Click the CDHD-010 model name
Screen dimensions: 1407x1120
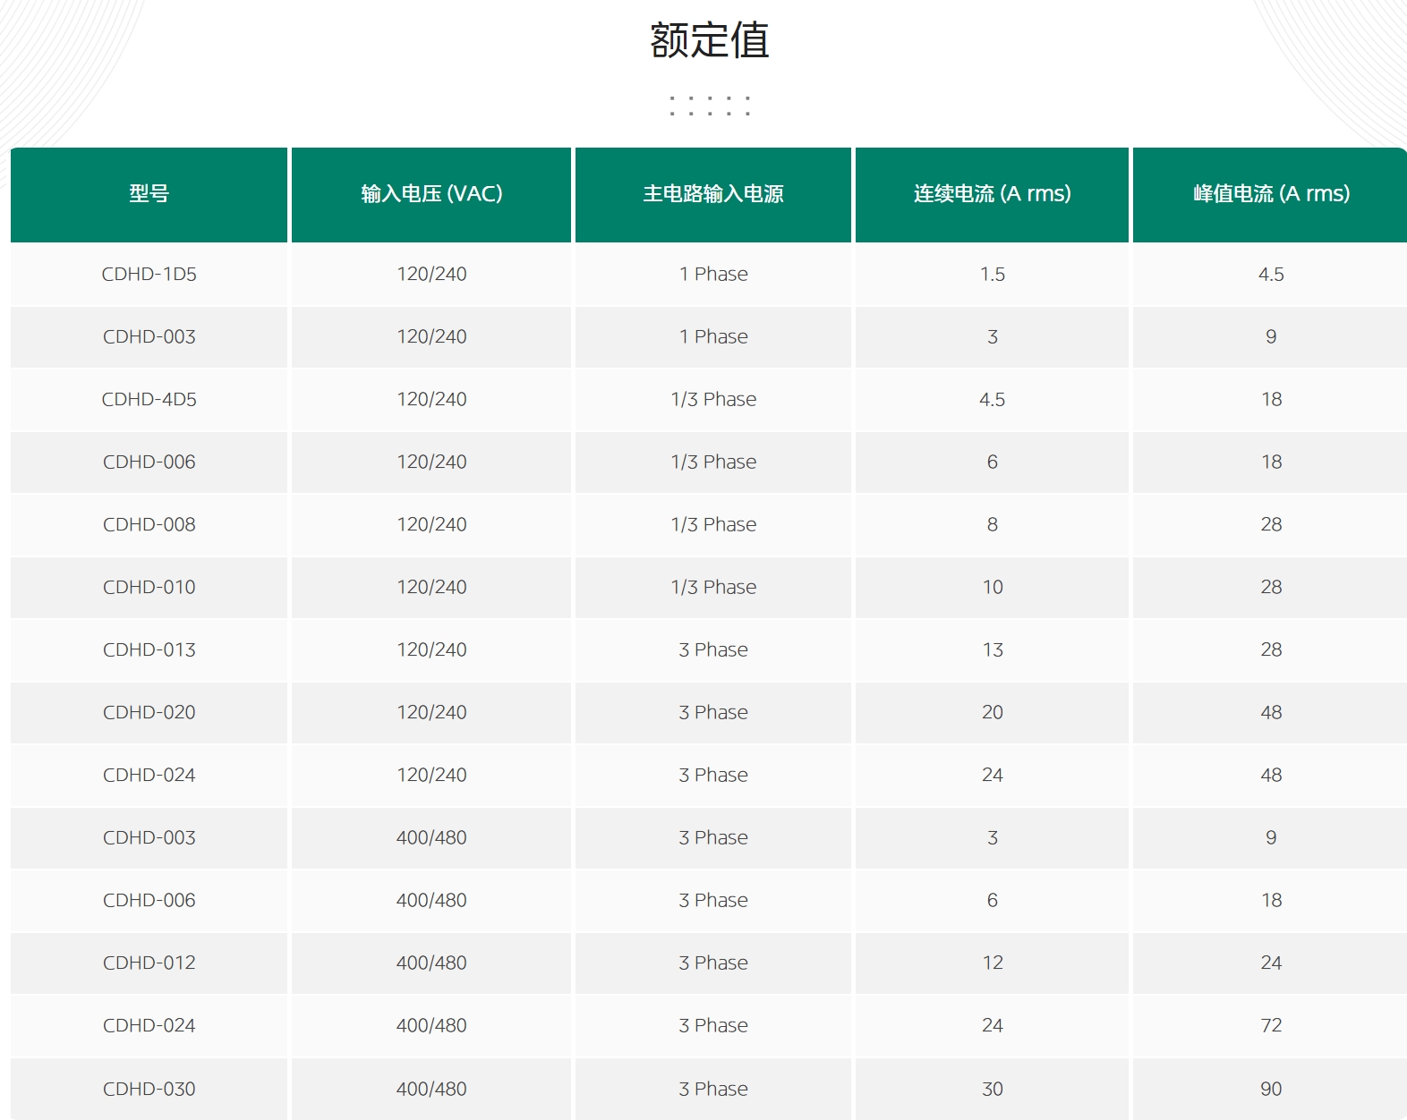pos(149,588)
